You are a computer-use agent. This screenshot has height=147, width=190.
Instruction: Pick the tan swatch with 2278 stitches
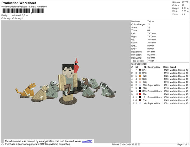(140, 79)
